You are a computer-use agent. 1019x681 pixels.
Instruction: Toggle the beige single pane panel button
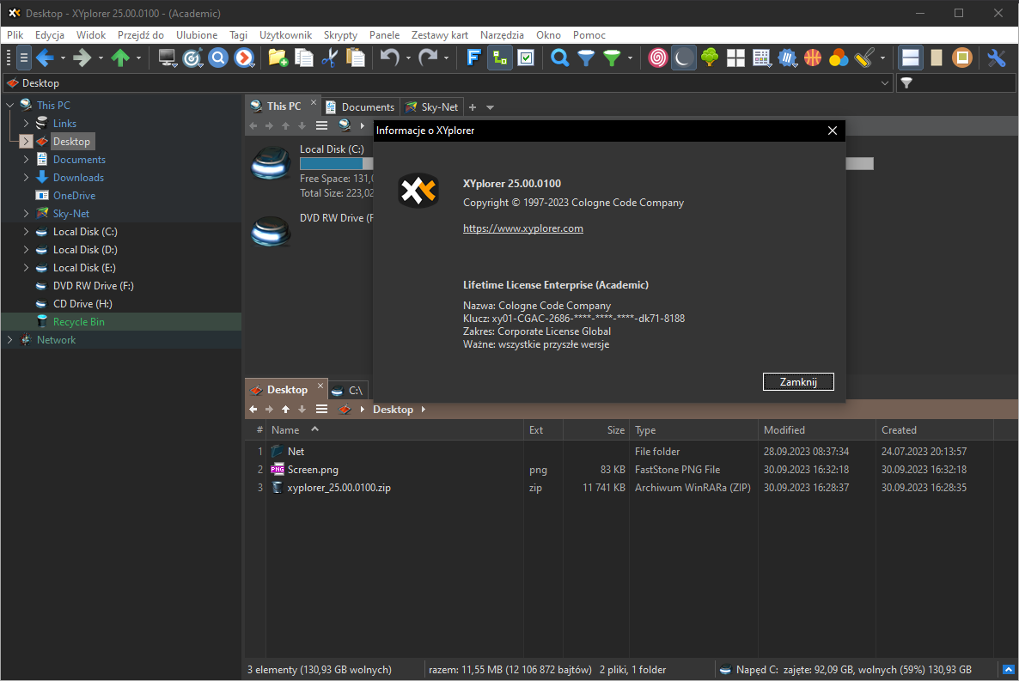tap(937, 58)
